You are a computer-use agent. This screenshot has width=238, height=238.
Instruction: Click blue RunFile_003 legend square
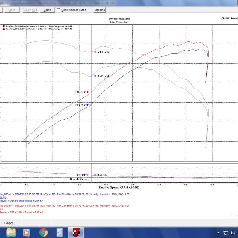(x=3, y=26)
